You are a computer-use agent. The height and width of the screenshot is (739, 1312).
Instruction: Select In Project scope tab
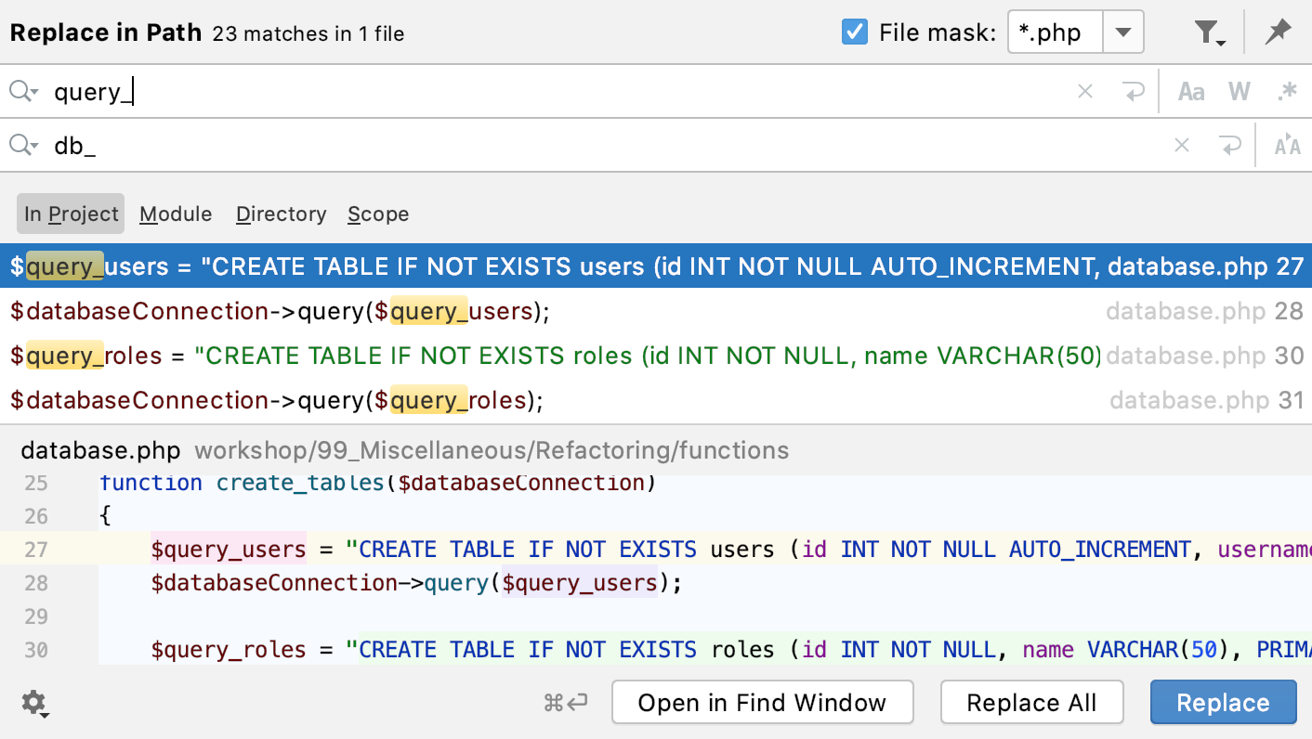pos(71,214)
